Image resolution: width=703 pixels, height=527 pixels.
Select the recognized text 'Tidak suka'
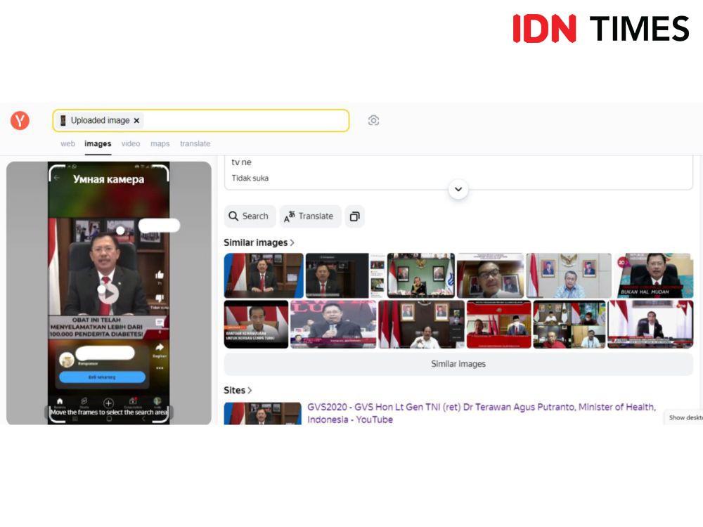click(250, 178)
